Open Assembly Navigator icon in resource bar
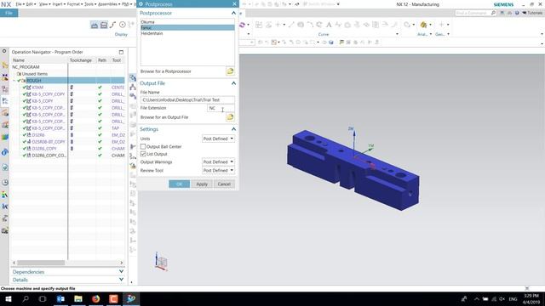Image resolution: width=545 pixels, height=306 pixels. pos(5,65)
